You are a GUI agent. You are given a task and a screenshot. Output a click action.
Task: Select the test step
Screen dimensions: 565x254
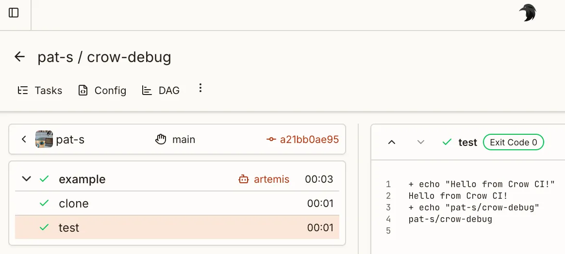69,228
